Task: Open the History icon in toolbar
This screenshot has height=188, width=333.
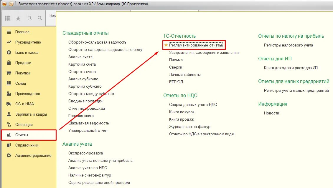Action: pyautogui.click(x=29, y=18)
